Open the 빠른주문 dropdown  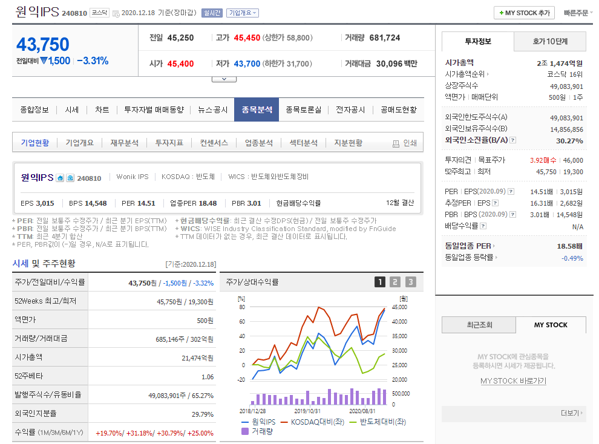click(x=578, y=13)
